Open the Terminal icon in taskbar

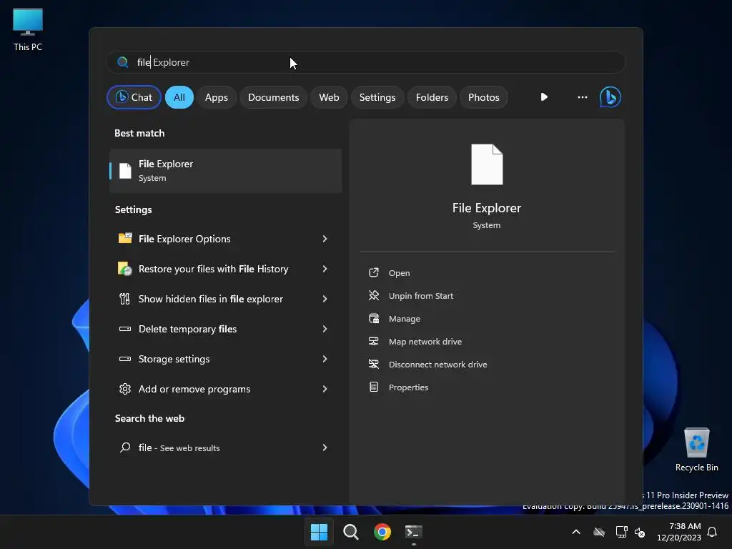click(414, 532)
